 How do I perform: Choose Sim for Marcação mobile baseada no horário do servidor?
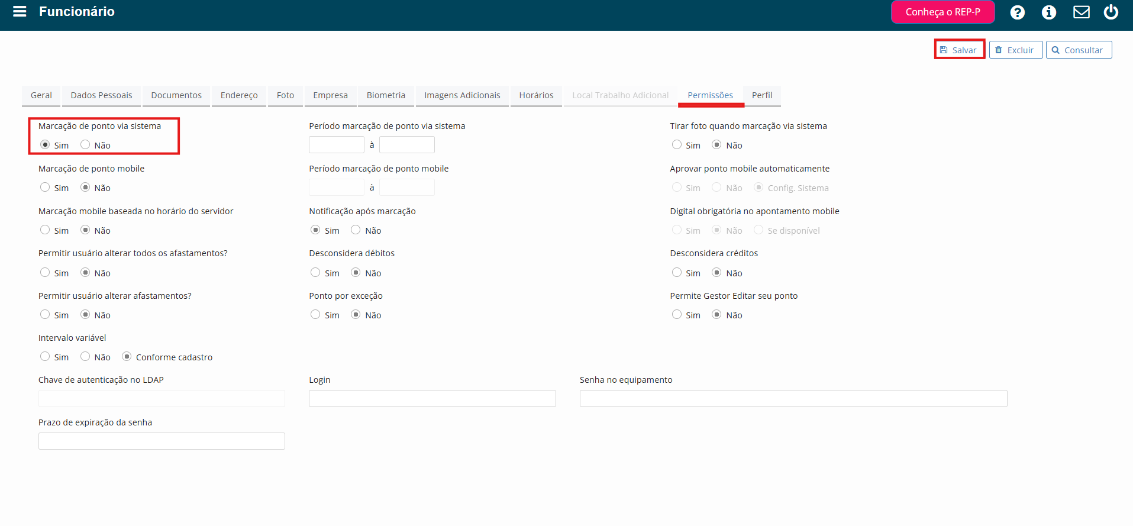45,230
